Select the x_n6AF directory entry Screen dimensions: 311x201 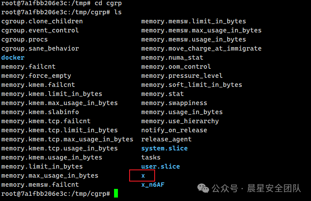tap(153, 185)
